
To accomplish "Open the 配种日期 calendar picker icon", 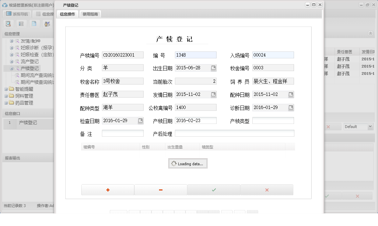I will [290, 94].
